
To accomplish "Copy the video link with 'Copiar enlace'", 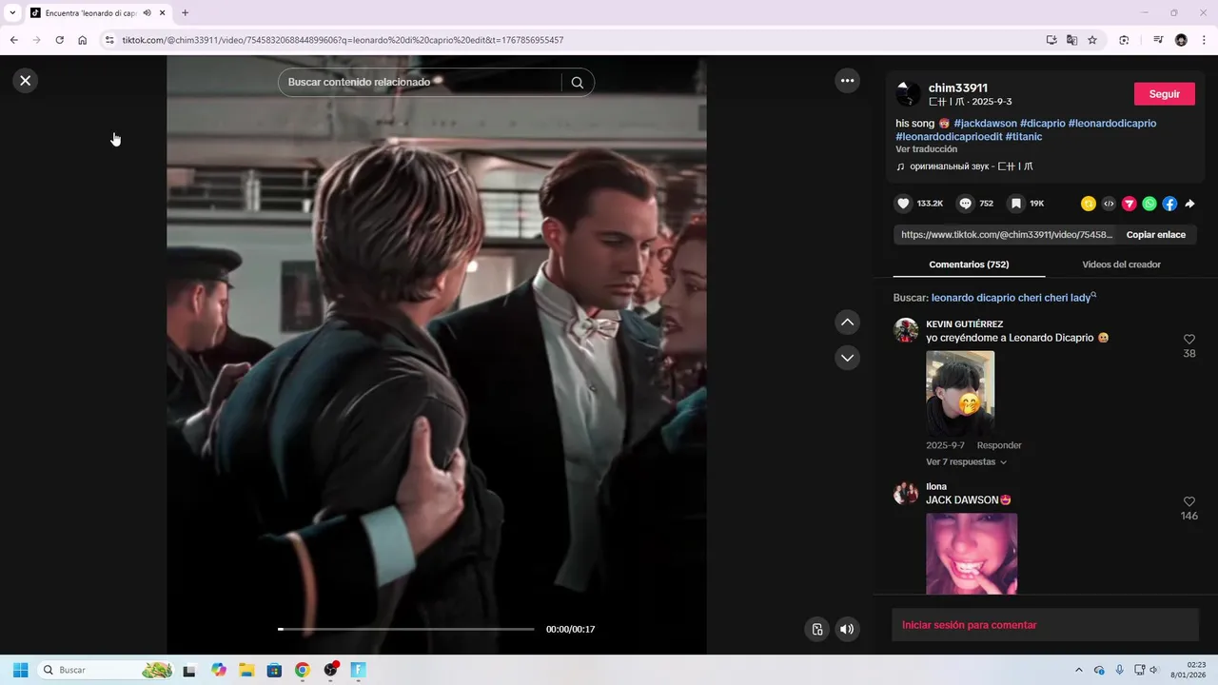I will pos(1156,235).
